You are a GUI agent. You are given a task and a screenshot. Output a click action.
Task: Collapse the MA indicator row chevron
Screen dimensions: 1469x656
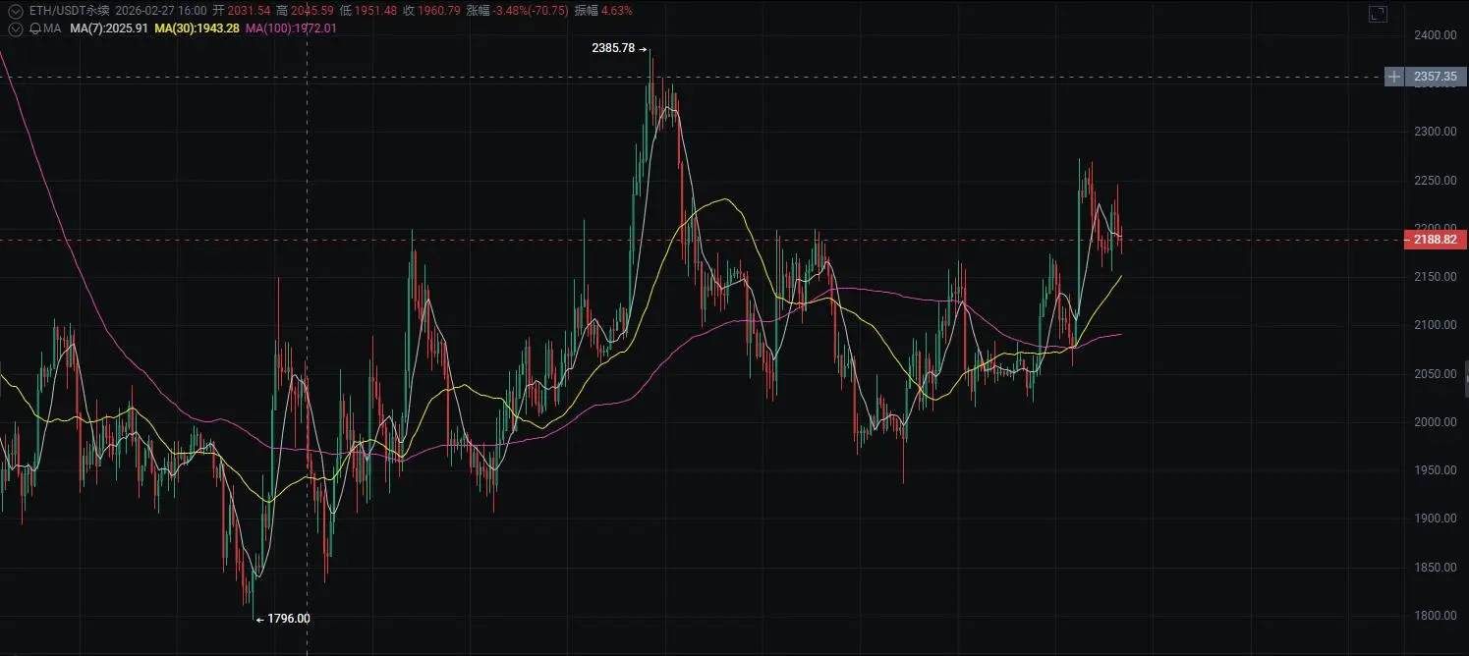coord(14,28)
